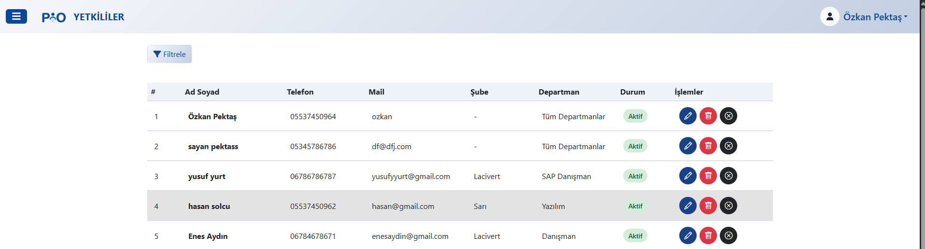
Task: Open edit for Enes Aydın row
Action: click(x=687, y=235)
